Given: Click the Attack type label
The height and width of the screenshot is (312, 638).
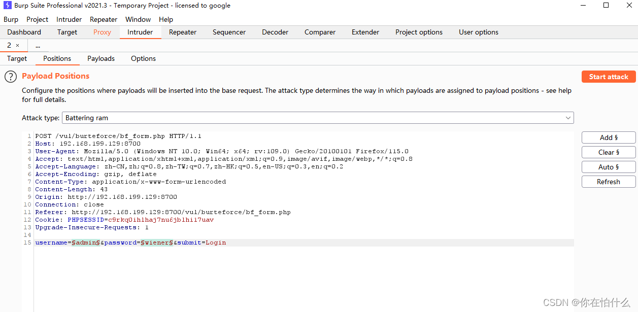Looking at the screenshot, I should [x=41, y=118].
